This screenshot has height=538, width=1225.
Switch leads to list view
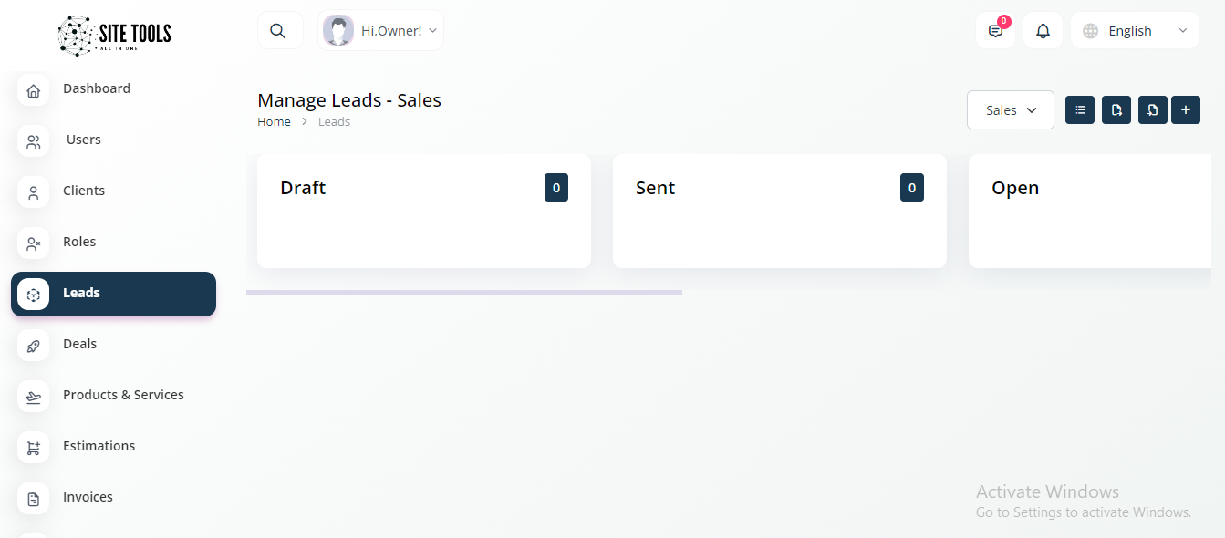1080,110
